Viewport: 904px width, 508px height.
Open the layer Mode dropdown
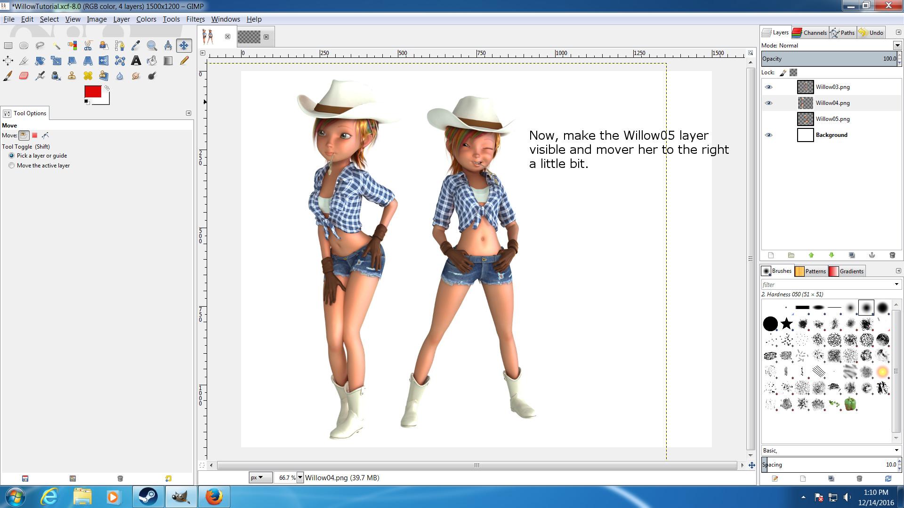point(897,46)
